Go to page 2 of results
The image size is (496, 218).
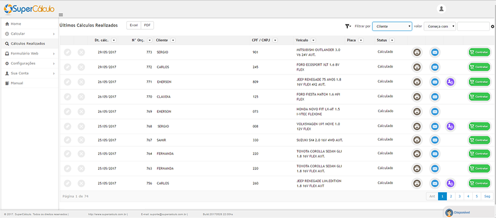click(x=450, y=196)
